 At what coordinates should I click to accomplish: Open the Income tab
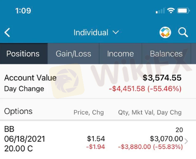click(x=121, y=53)
